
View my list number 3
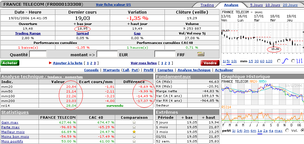tap(169, 63)
